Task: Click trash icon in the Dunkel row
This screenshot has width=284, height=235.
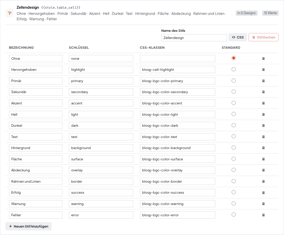Action: point(263,125)
